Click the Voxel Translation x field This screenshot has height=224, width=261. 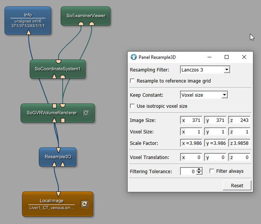(x=191, y=157)
